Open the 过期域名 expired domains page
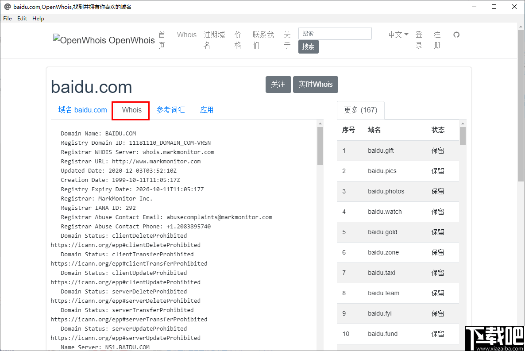The width and height of the screenshot is (525, 351). 214,40
